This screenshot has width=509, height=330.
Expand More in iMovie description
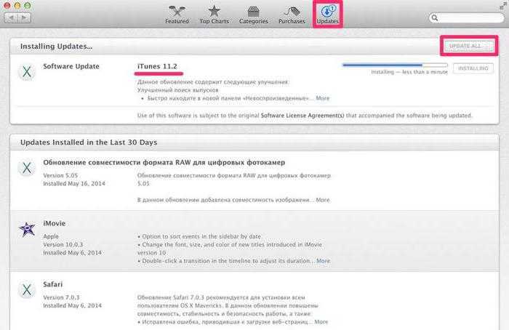click(323, 260)
